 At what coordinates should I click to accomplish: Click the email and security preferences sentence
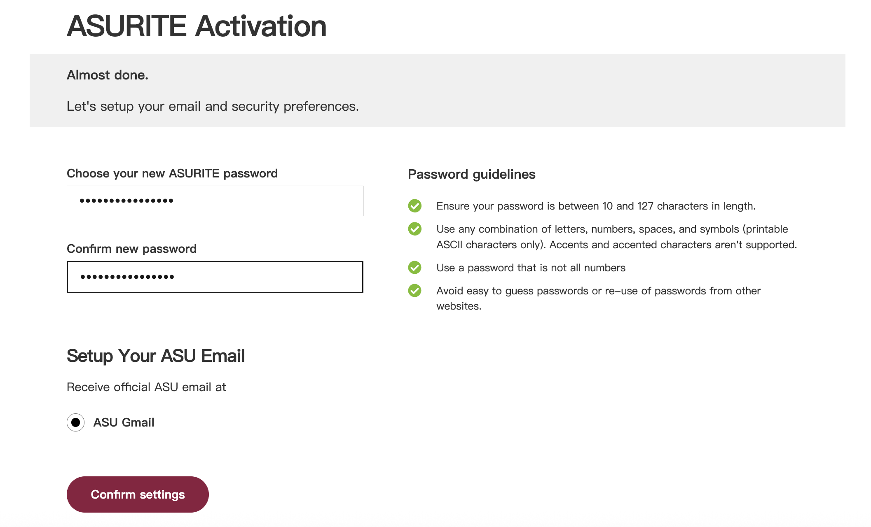213,106
